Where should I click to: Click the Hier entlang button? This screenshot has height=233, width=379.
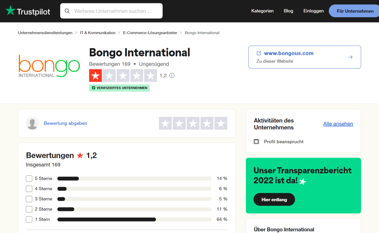pyautogui.click(x=274, y=200)
